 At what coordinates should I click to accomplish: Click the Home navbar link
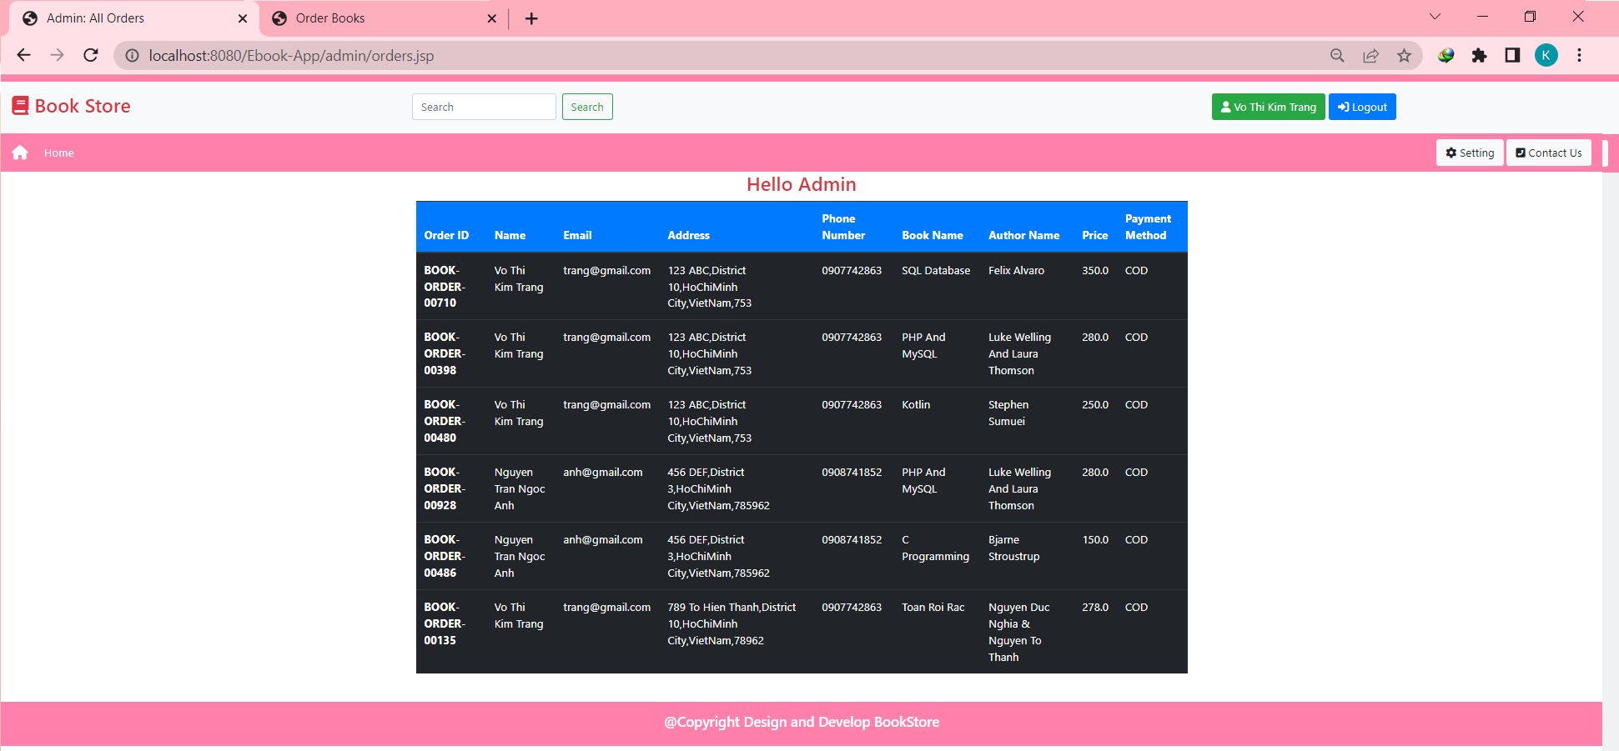59,153
